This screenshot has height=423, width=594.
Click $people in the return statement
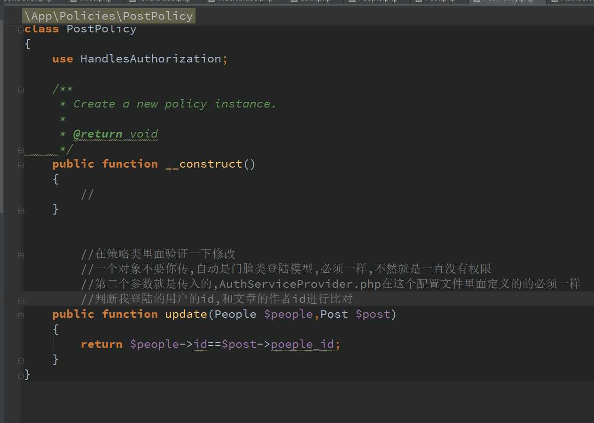point(155,344)
